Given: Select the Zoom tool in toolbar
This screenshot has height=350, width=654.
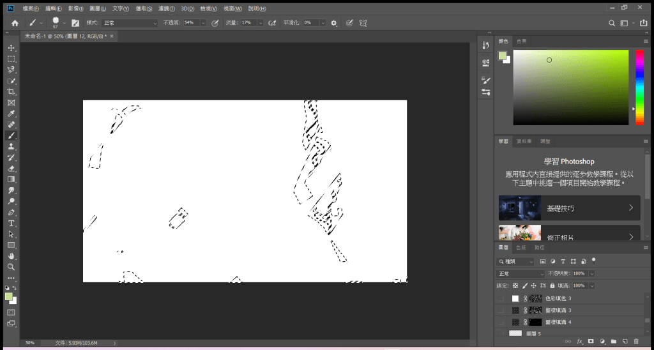Looking at the screenshot, I should [11, 266].
